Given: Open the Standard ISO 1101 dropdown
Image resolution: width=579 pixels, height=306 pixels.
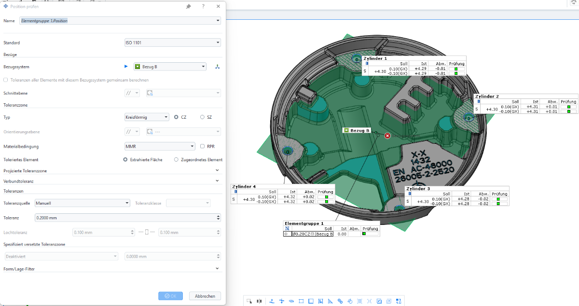Looking at the screenshot, I should pos(172,43).
